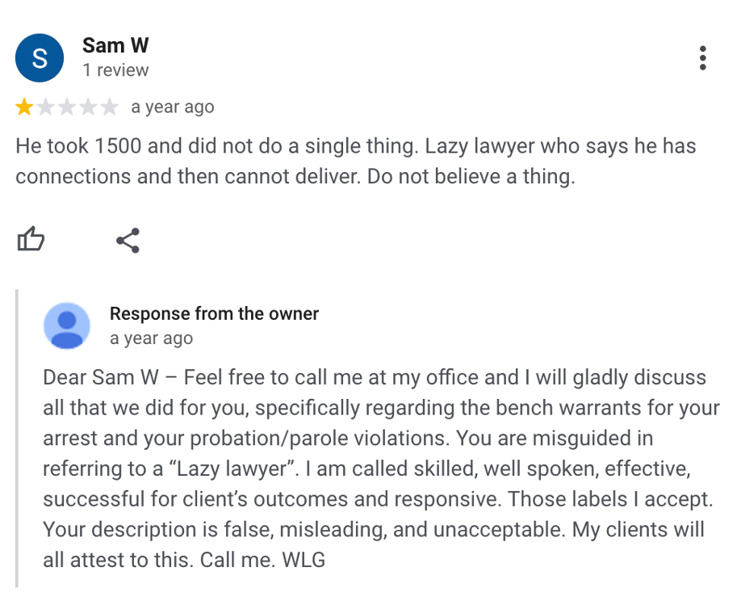Open Sam W's blue profile avatar
This screenshot has width=741, height=609.
40,58
